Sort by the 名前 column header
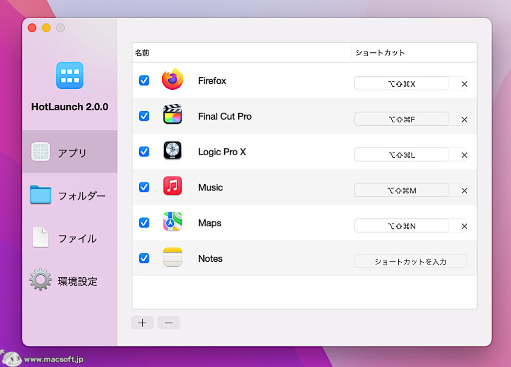This screenshot has height=367, width=511. click(242, 52)
